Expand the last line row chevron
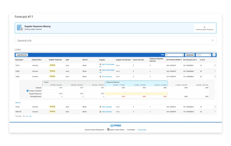This screenshot has width=231, height=146. pyautogui.click(x=215, y=112)
